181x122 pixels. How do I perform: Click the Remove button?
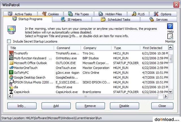click(x=90, y=106)
